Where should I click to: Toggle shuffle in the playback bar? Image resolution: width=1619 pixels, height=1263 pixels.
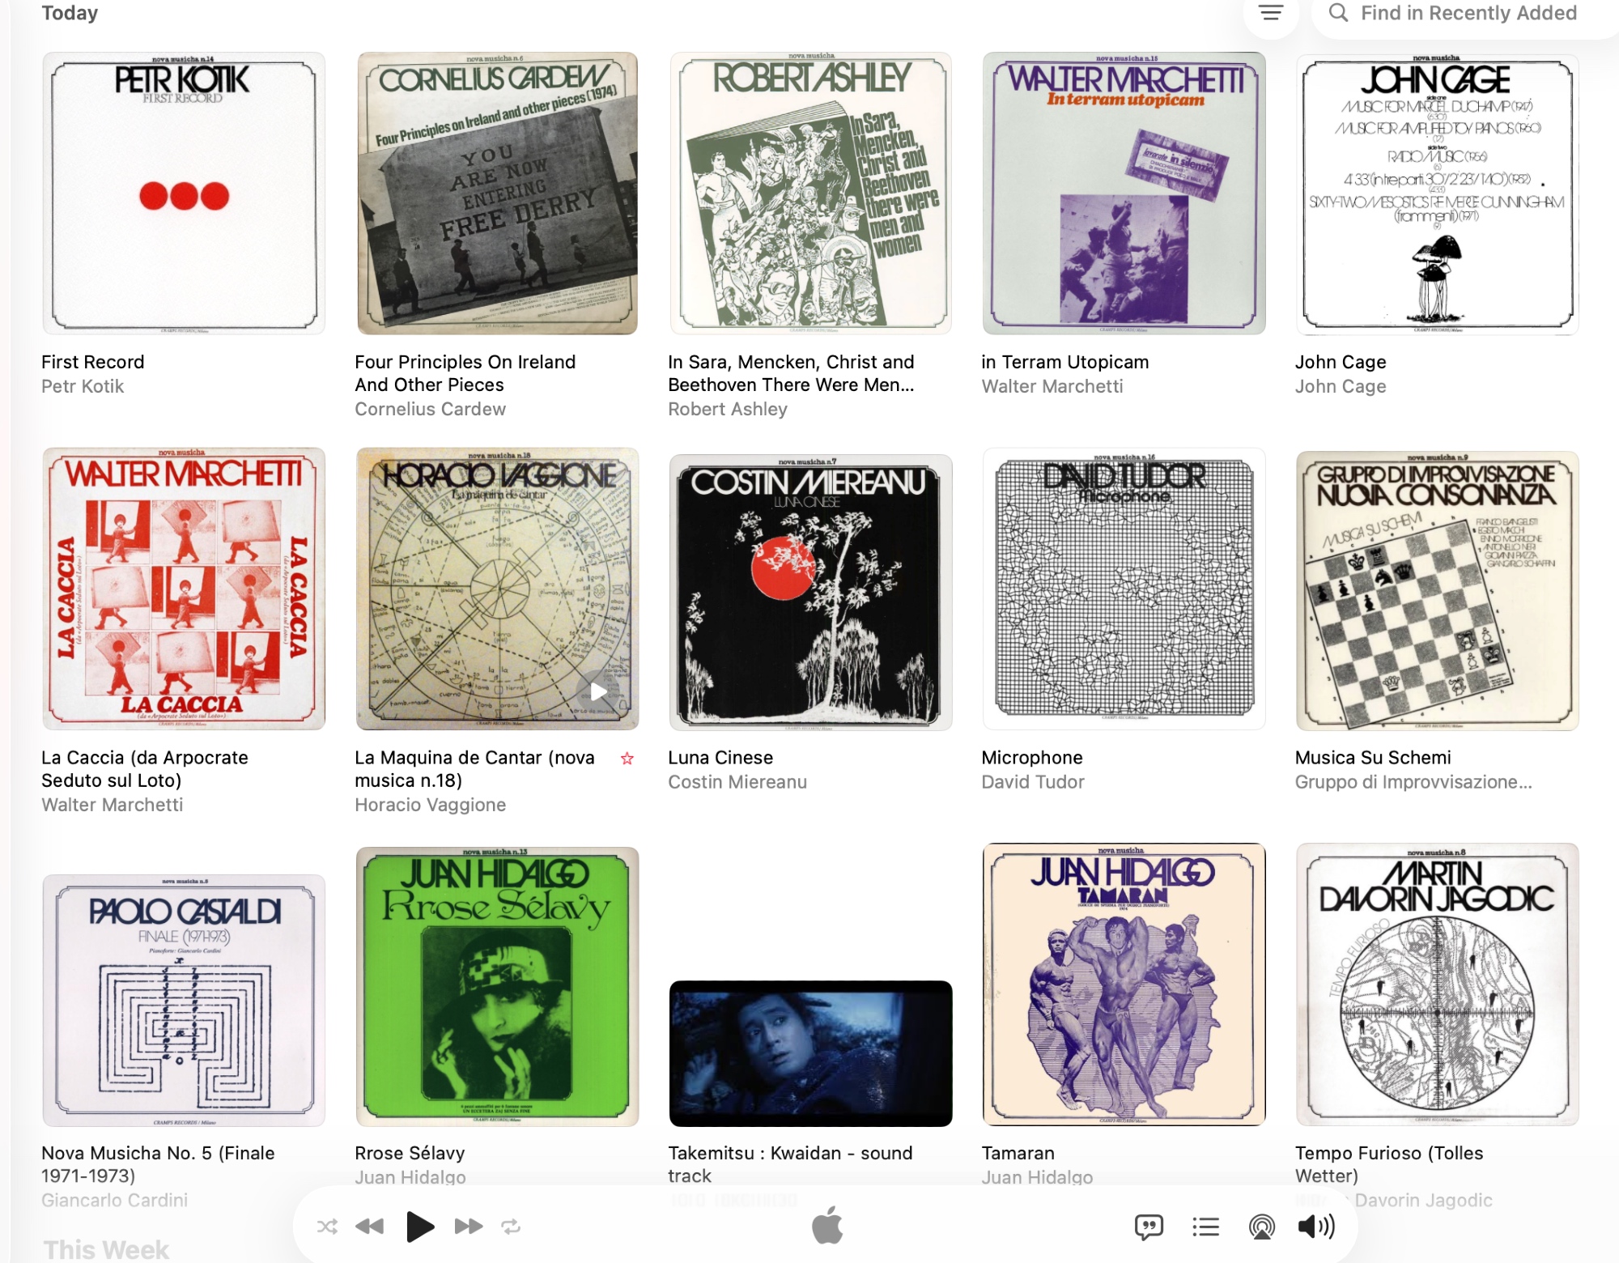(x=327, y=1227)
